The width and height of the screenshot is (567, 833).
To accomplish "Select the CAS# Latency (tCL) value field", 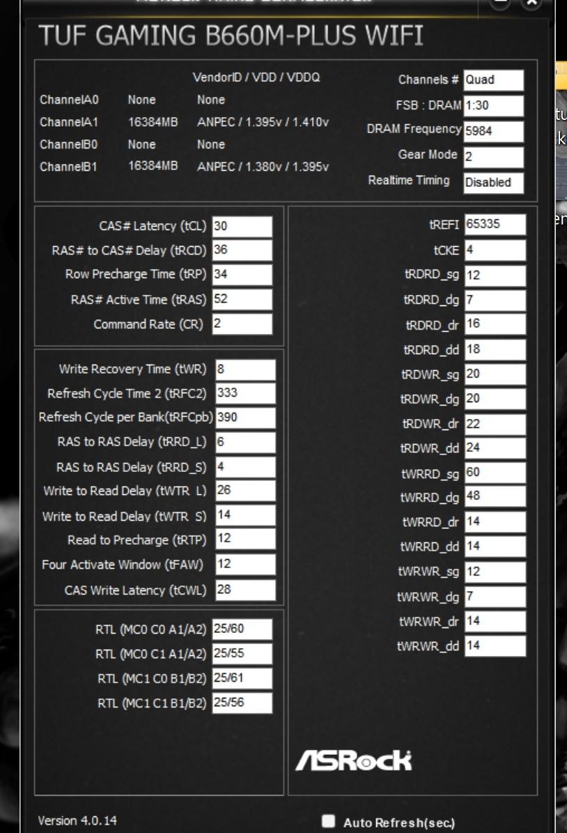I will point(242,227).
